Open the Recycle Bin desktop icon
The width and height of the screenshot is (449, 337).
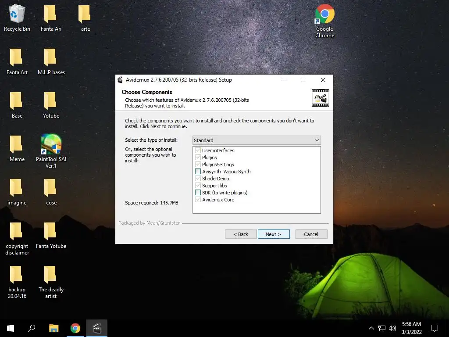(x=17, y=18)
